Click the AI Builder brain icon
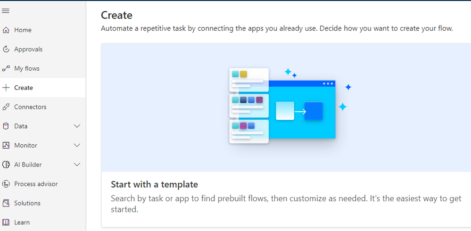This screenshot has height=231, width=471. [6, 165]
